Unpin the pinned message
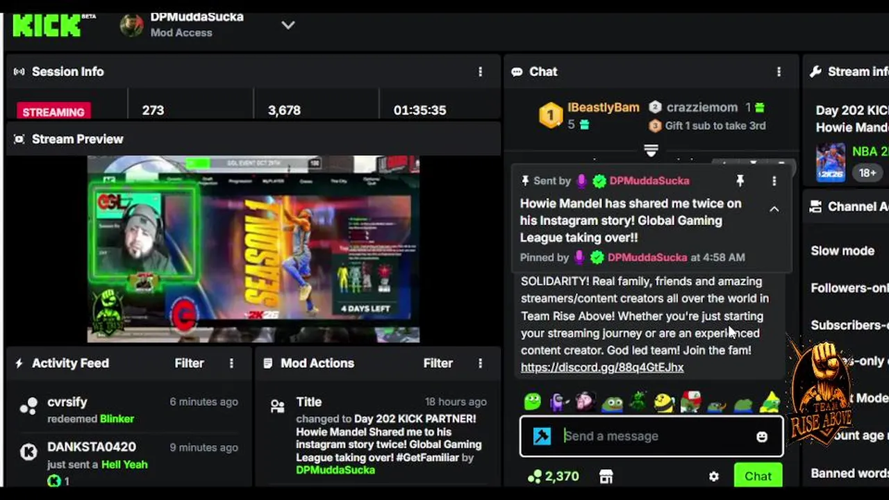 pos(740,181)
